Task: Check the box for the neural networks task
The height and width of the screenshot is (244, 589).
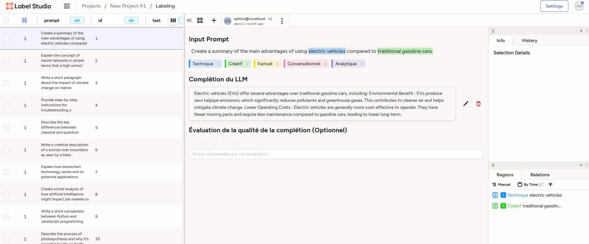Action: coord(6,61)
